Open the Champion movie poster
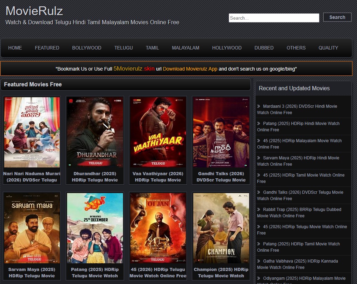Image resolution: width=357 pixels, height=284 pixels. point(221,228)
